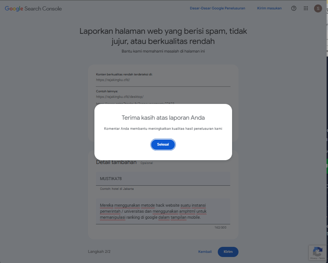
Task: Click the Langkah 2/2 step indicator
Action: [99, 251]
